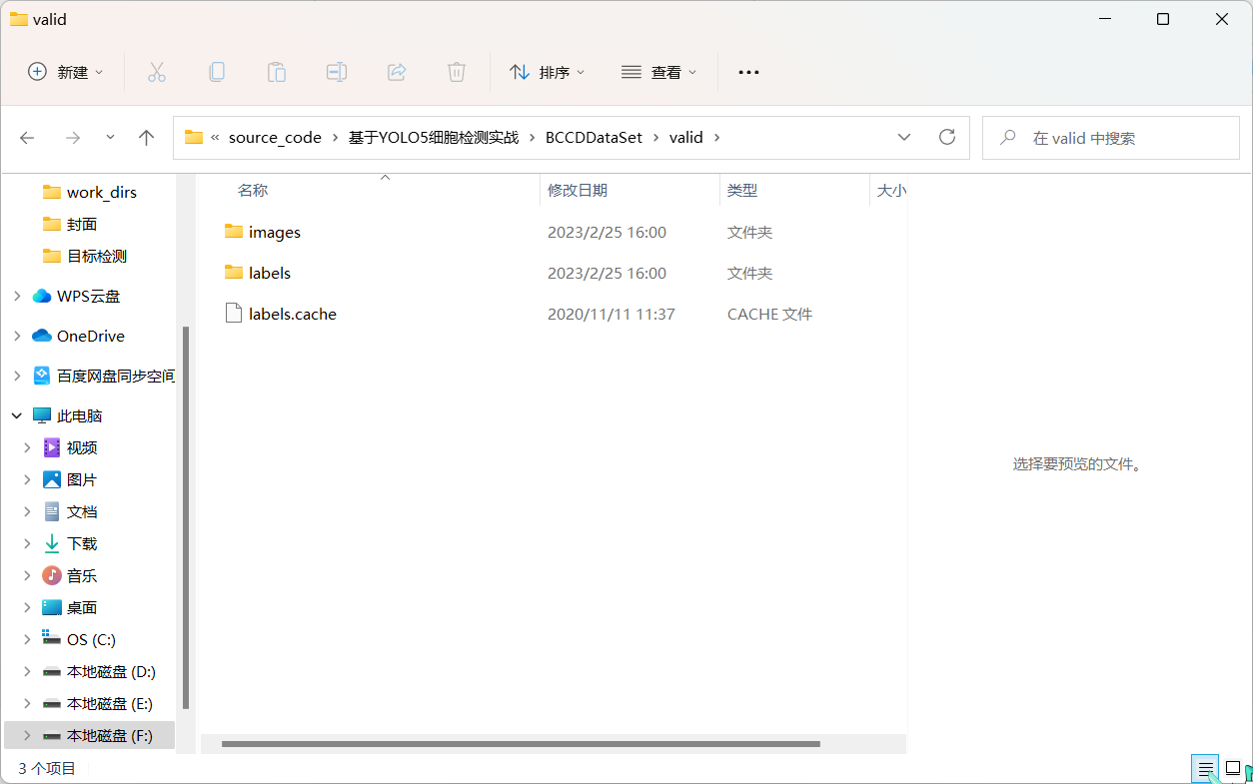Click the navigation pane vertical scrollbar
This screenshot has height=784, width=1253.
[x=186, y=518]
